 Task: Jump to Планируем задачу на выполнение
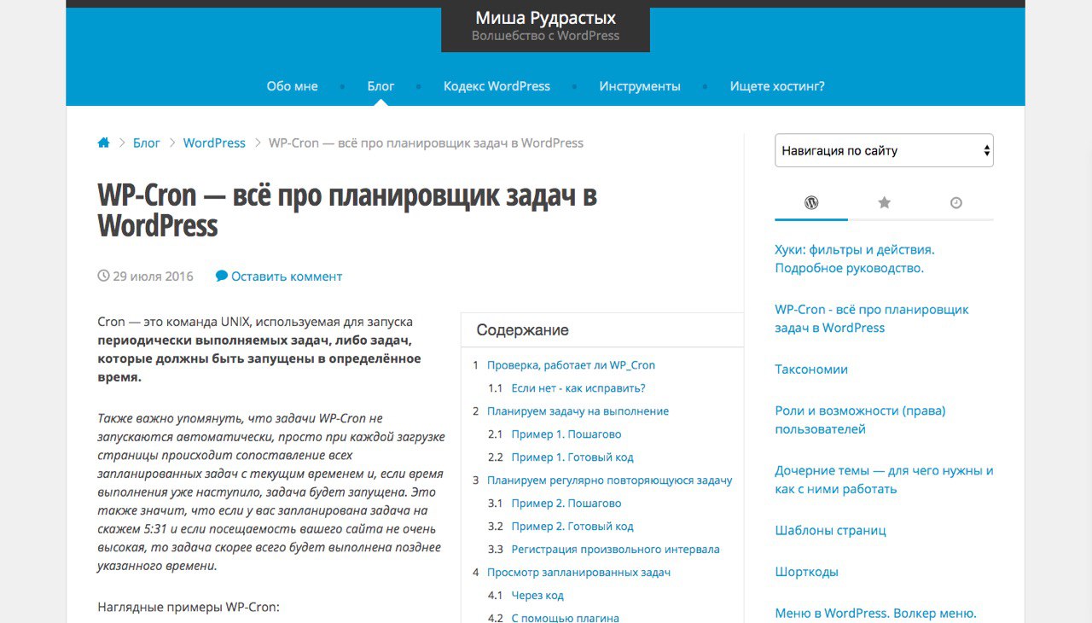click(578, 410)
